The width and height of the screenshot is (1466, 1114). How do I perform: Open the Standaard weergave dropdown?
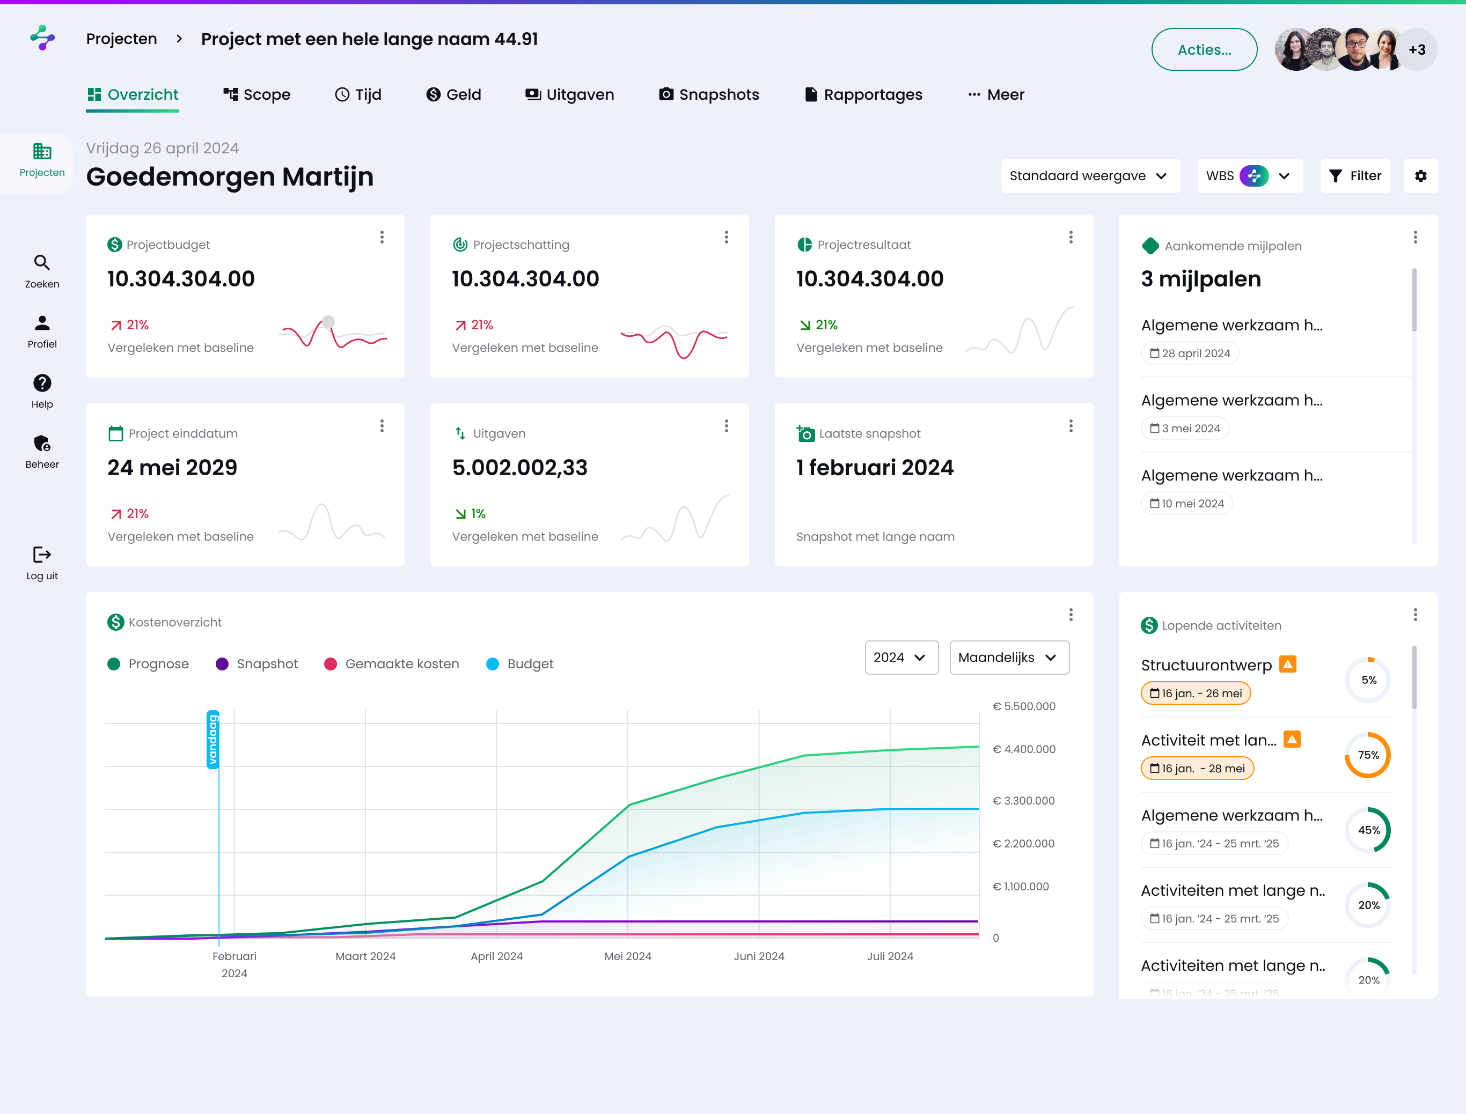pos(1090,176)
